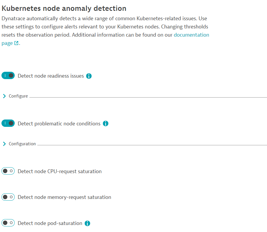The height and width of the screenshot is (232, 267).
Task: Click the Configuration label text
Action: click(22, 144)
